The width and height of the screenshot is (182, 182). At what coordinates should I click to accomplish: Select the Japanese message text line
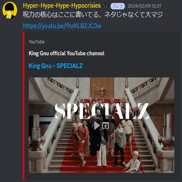(x=93, y=14)
